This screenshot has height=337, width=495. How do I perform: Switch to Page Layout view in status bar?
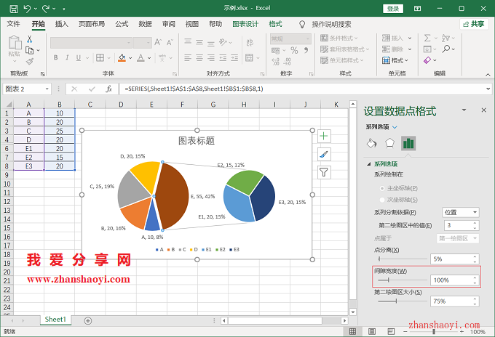372,331
